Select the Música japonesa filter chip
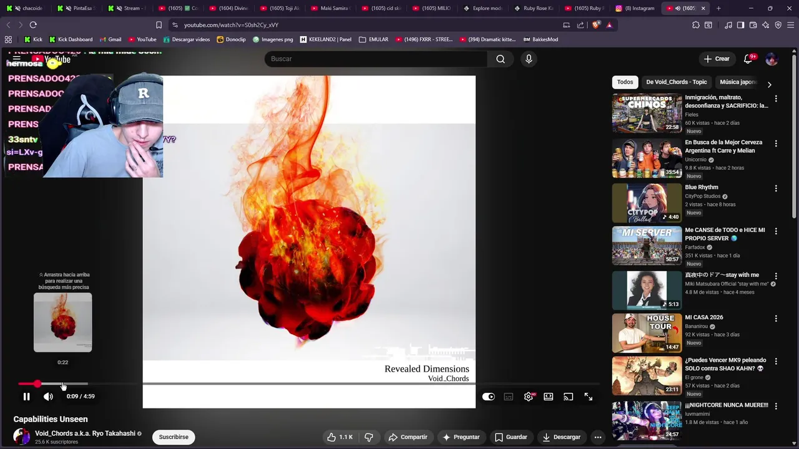The width and height of the screenshot is (799, 449). [738, 82]
